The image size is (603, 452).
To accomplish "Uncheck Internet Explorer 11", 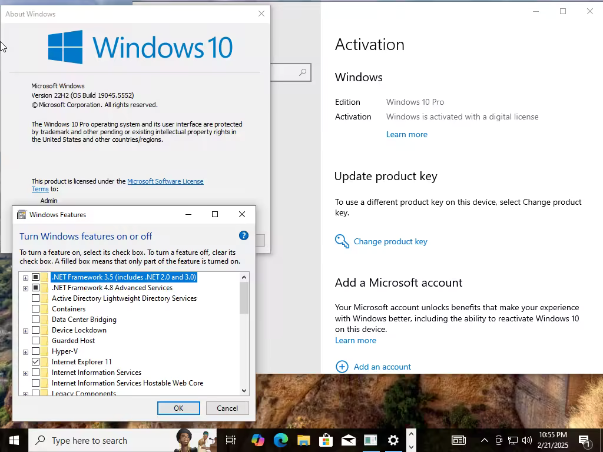I will point(35,362).
